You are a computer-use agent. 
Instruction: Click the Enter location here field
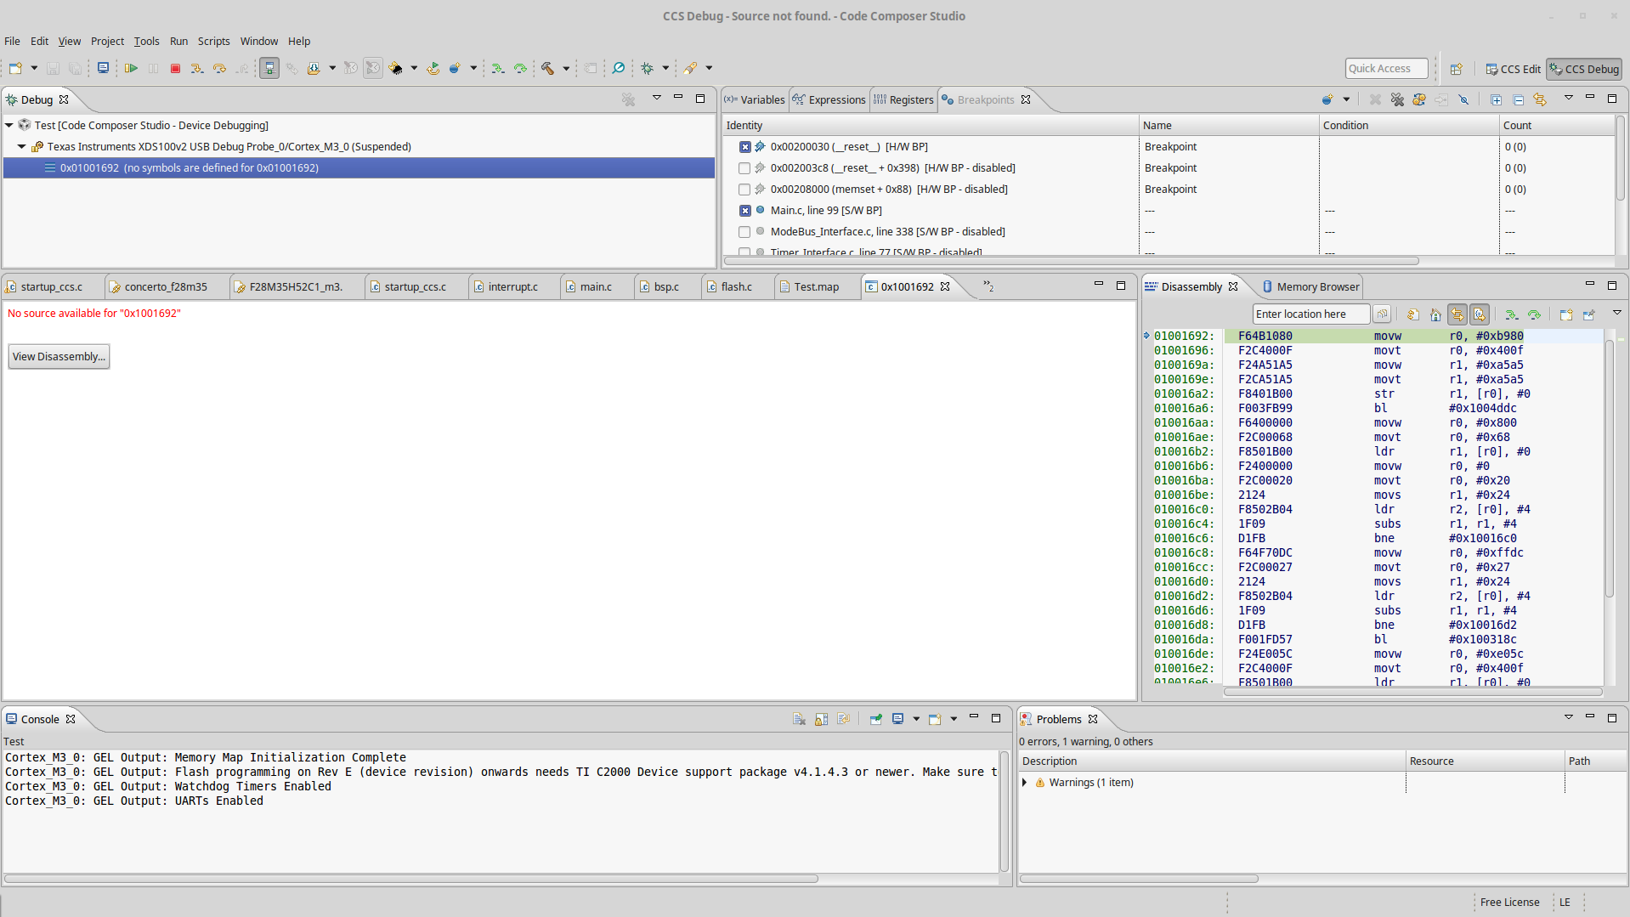(1310, 314)
